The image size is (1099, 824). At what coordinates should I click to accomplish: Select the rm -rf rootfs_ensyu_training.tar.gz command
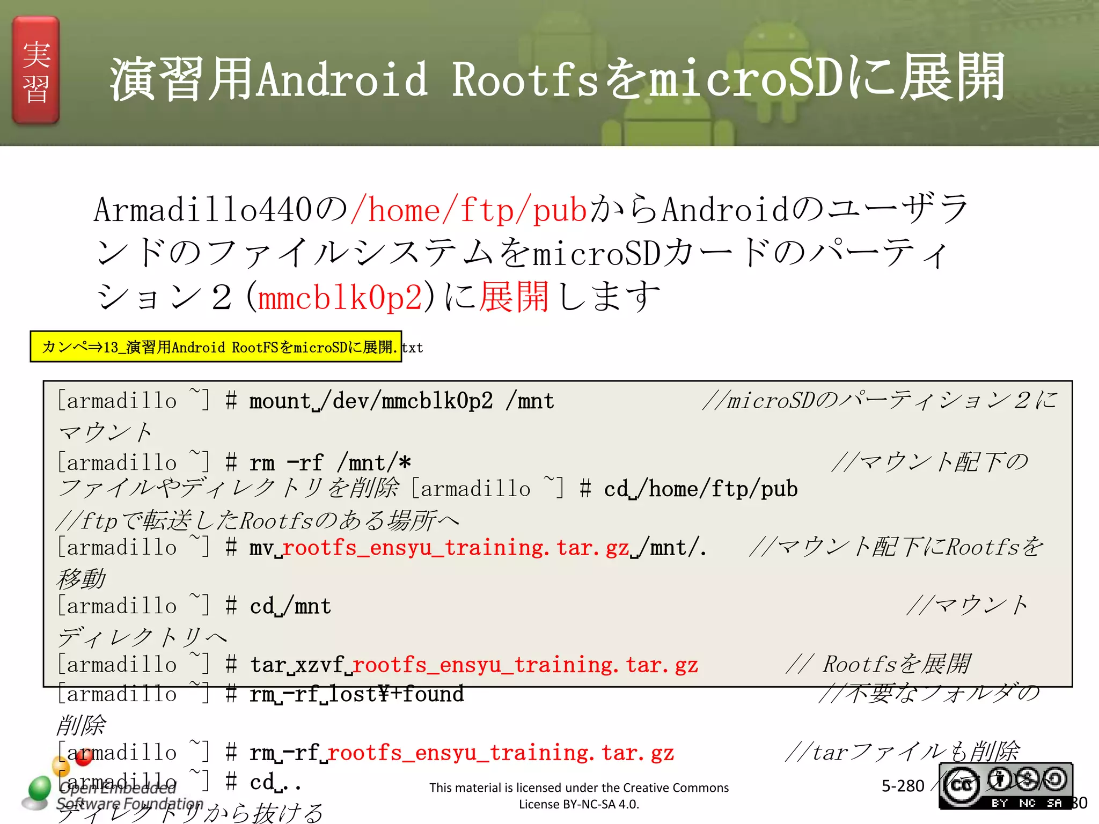coord(461,753)
